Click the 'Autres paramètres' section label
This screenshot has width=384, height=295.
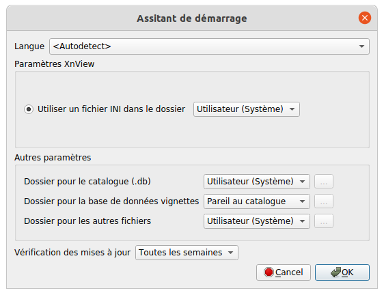coord(53,158)
